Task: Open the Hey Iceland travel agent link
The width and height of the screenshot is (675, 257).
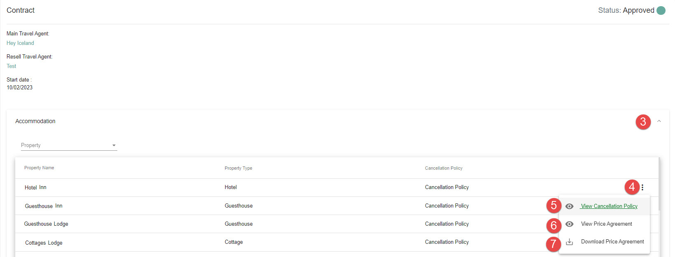Action: pyautogui.click(x=20, y=43)
